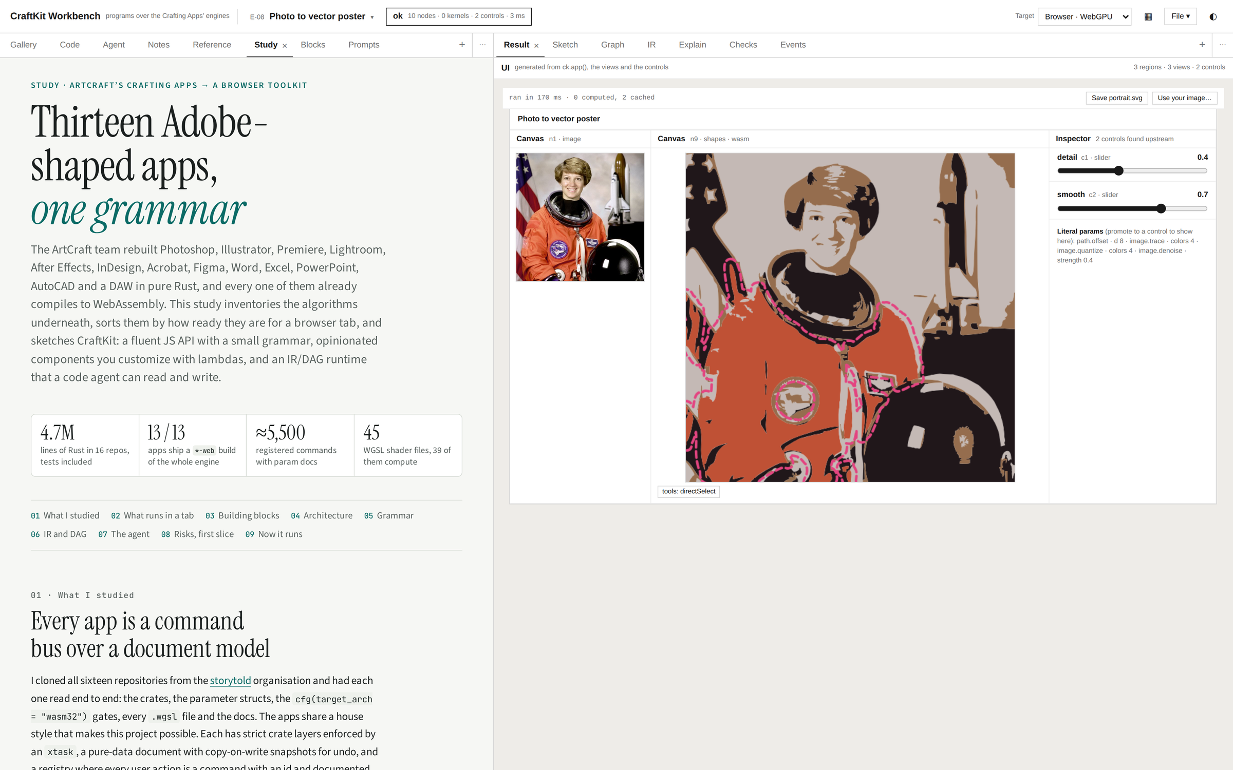Viewport: 1233px width, 770px height.
Task: Add a new tab in left pane
Action: coord(462,45)
